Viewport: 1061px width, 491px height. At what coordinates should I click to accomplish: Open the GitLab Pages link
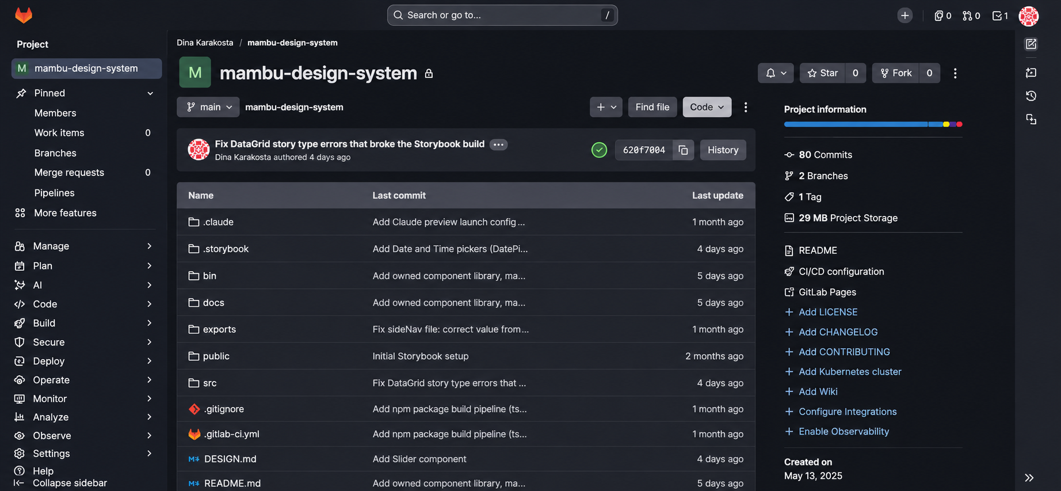click(x=827, y=292)
